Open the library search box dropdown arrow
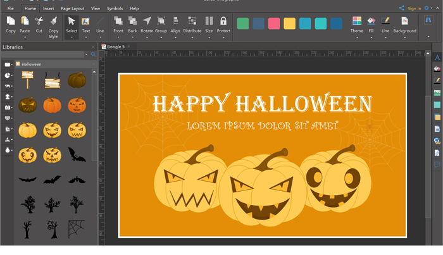Screen dimensions: 443x255 tap(86, 54)
